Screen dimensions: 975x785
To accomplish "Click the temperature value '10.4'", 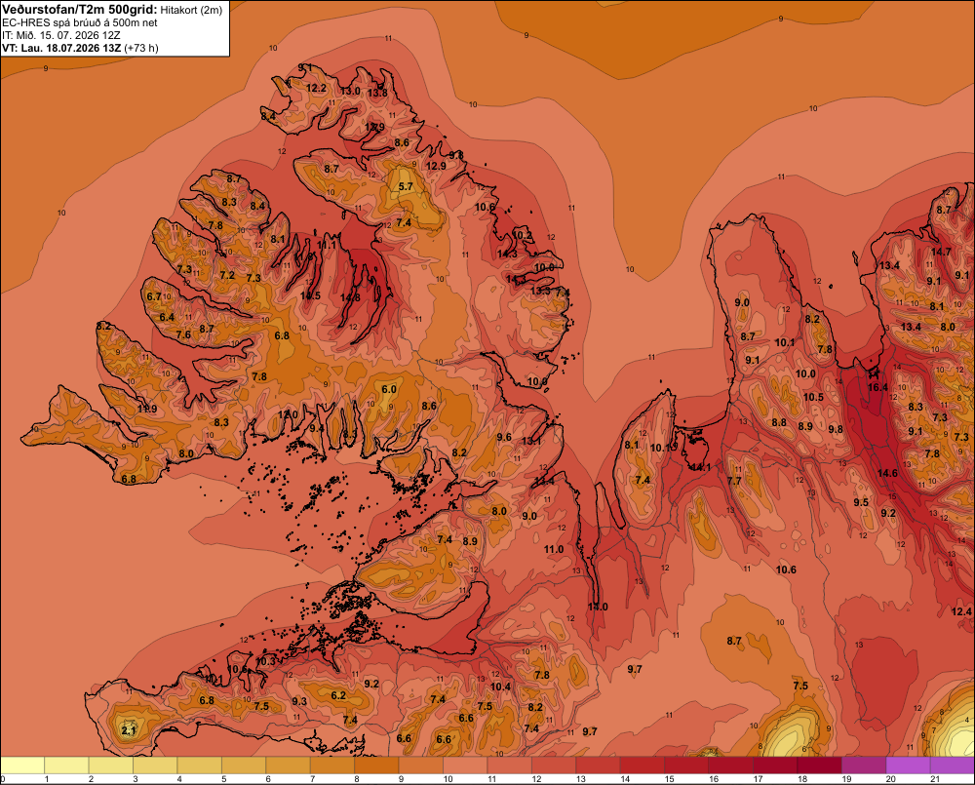I will tap(500, 687).
